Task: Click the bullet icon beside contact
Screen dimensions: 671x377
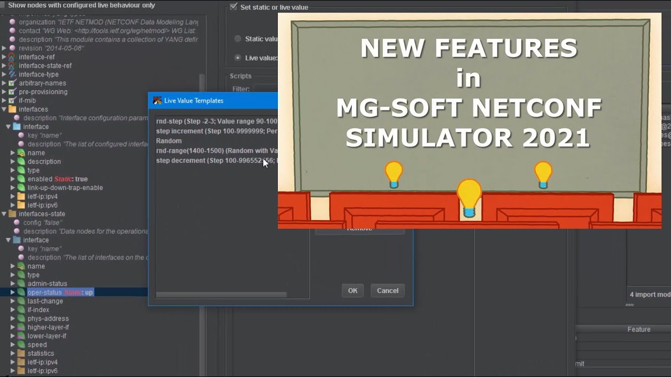Action: click(13, 31)
